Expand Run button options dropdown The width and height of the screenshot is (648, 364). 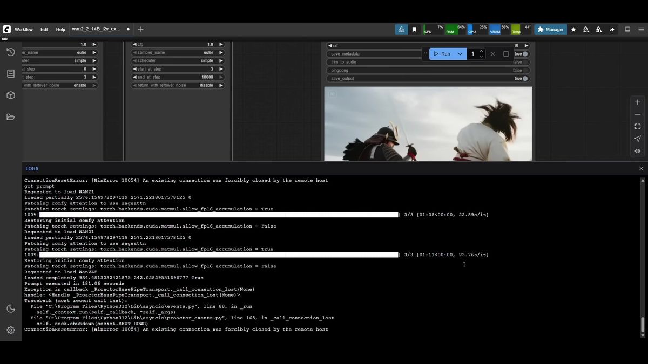(460, 54)
